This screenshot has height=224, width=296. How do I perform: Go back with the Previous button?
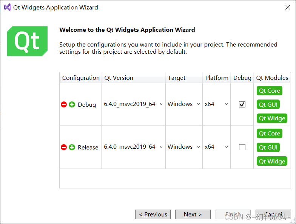coord(153,215)
